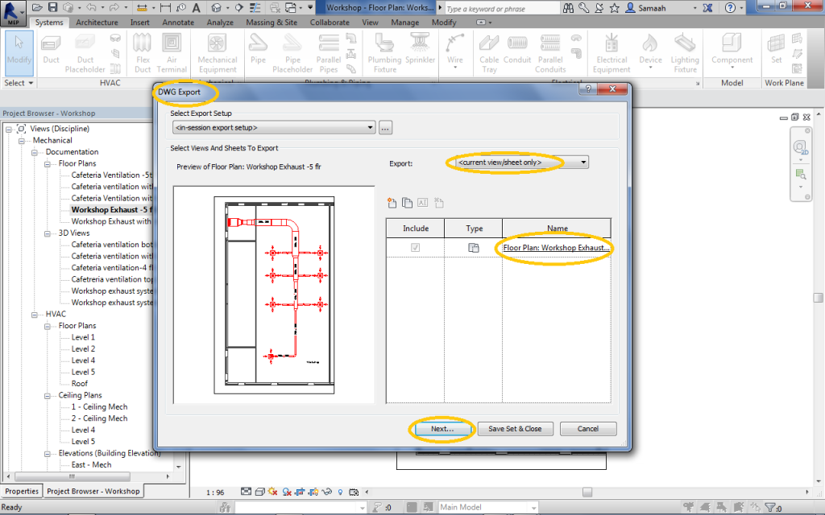Viewport: 825px width, 515px height.
Task: Click the Save disk icon
Action: (52, 7)
